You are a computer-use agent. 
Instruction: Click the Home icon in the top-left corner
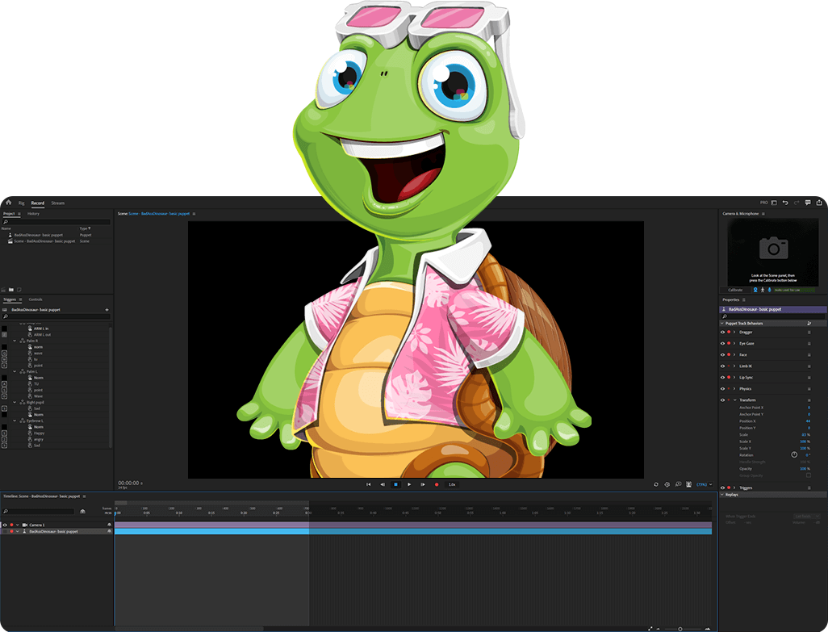click(x=9, y=203)
